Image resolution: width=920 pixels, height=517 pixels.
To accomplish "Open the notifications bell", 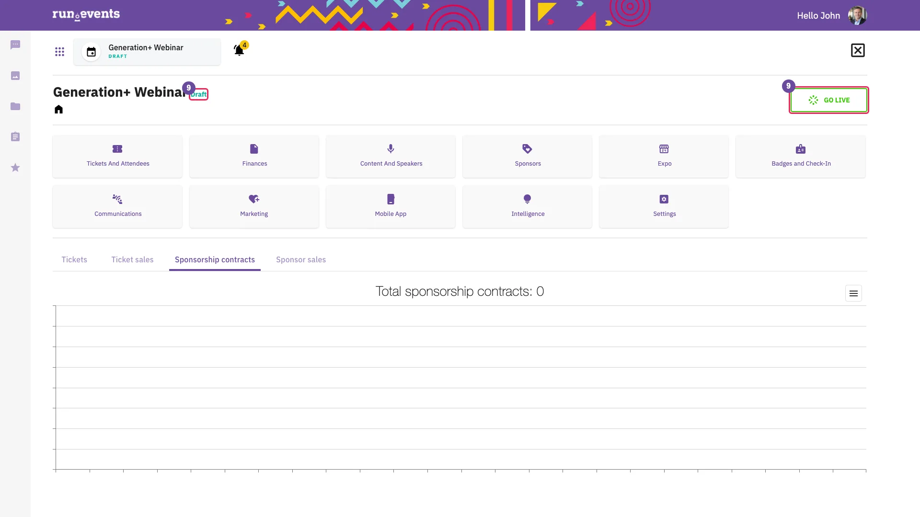I will tap(239, 50).
